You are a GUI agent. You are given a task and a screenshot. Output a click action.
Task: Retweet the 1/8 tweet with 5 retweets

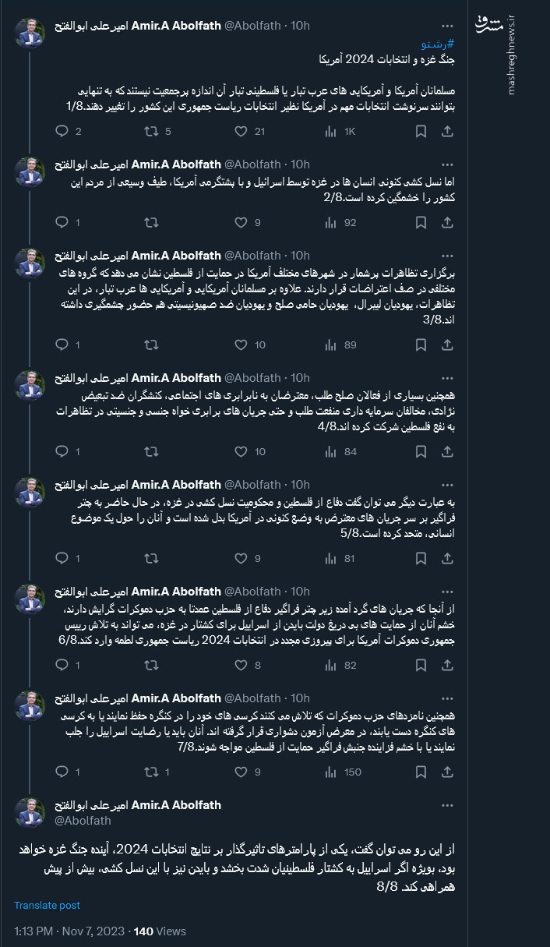(x=151, y=132)
